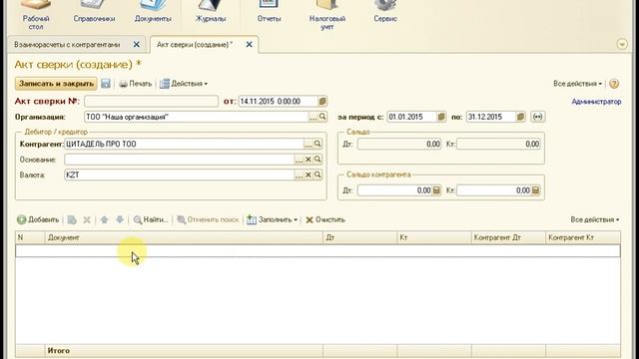Click the Очистить button
The width and height of the screenshot is (639, 359).
click(325, 219)
